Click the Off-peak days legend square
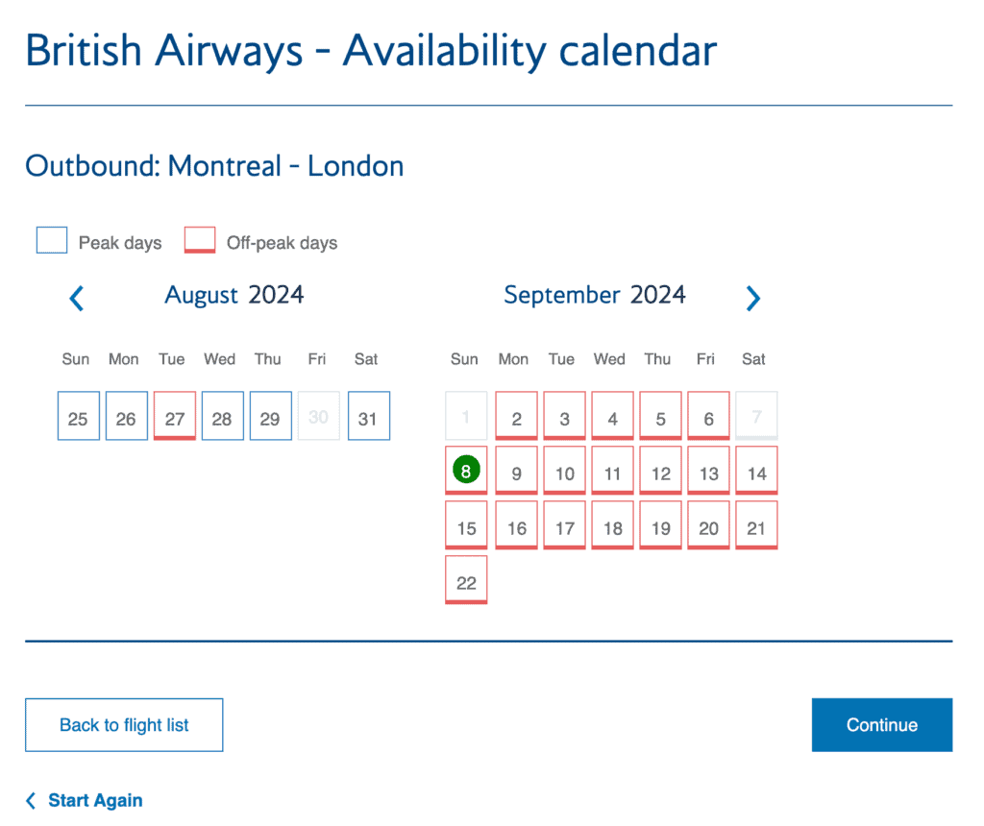984x826 pixels. [199, 240]
